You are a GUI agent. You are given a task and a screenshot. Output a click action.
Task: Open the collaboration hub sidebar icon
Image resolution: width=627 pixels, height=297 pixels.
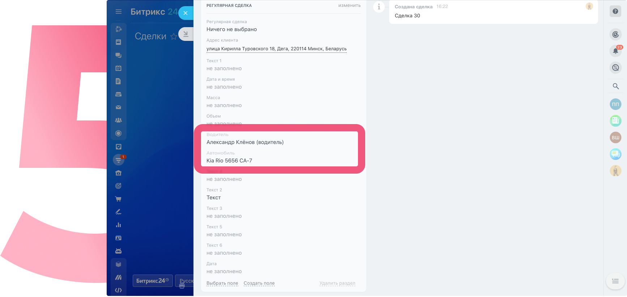pyautogui.click(x=118, y=29)
